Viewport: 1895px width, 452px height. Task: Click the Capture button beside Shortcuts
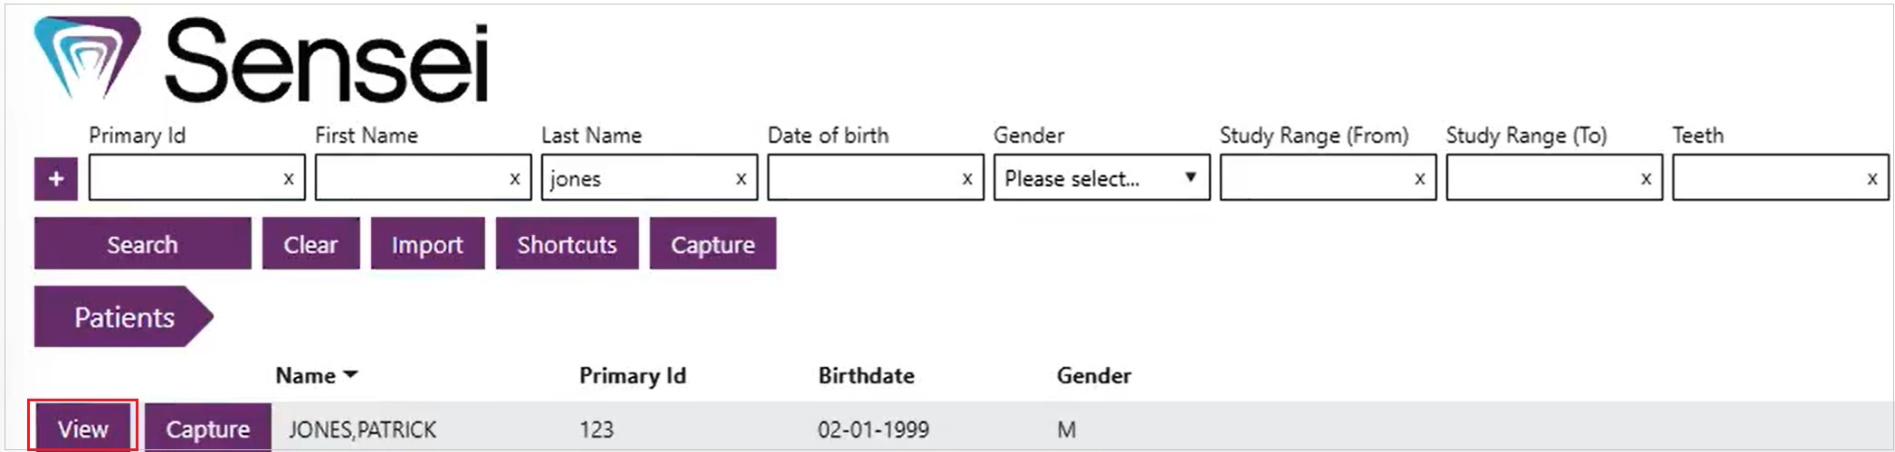pos(712,243)
